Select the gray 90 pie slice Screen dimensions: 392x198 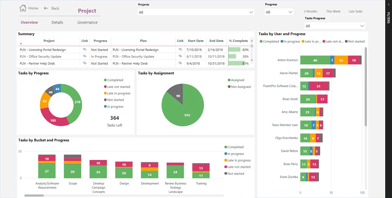pos(178,96)
